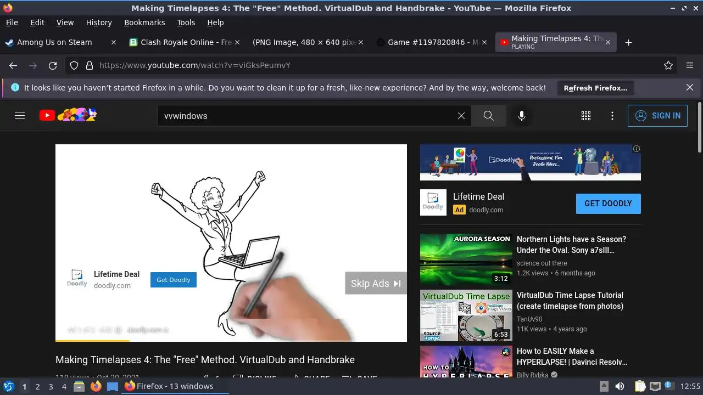Click the sidebar ad info icon
This screenshot has height=395, width=703.
click(x=637, y=149)
